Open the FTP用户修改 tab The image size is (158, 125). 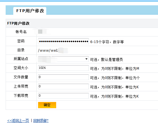(x=30, y=11)
